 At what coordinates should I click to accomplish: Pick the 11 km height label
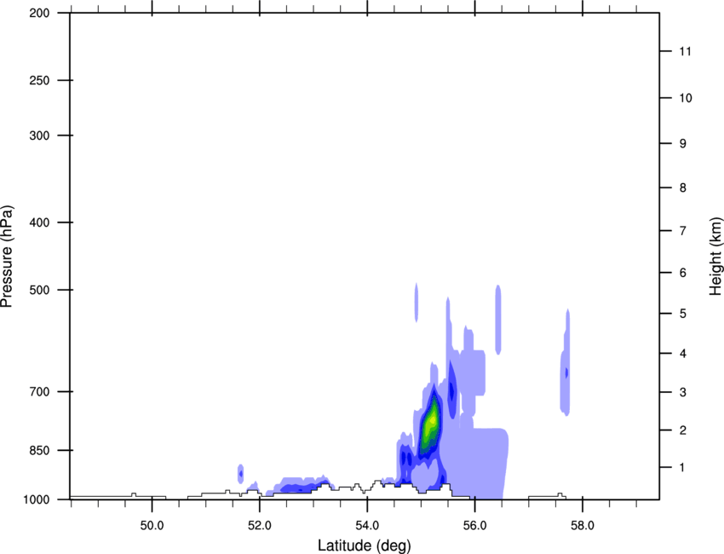685,51
